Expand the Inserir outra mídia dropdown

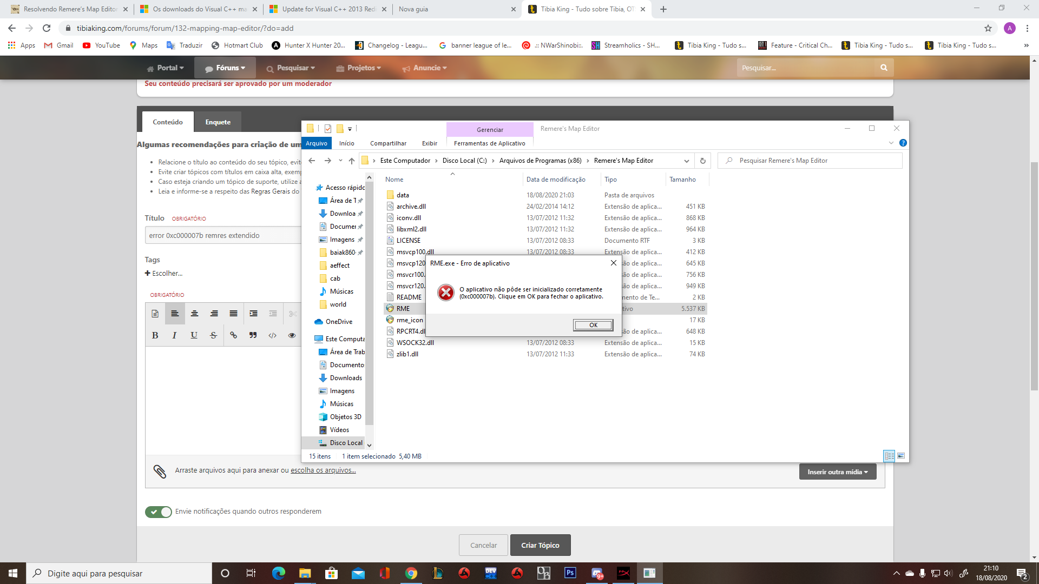coord(837,472)
